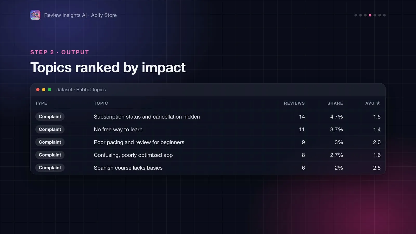Sort by the TYPE column header

coord(41,103)
